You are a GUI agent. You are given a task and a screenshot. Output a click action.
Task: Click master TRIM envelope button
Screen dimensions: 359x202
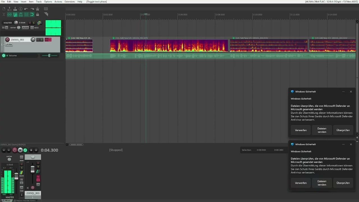pyautogui.click(x=26, y=28)
